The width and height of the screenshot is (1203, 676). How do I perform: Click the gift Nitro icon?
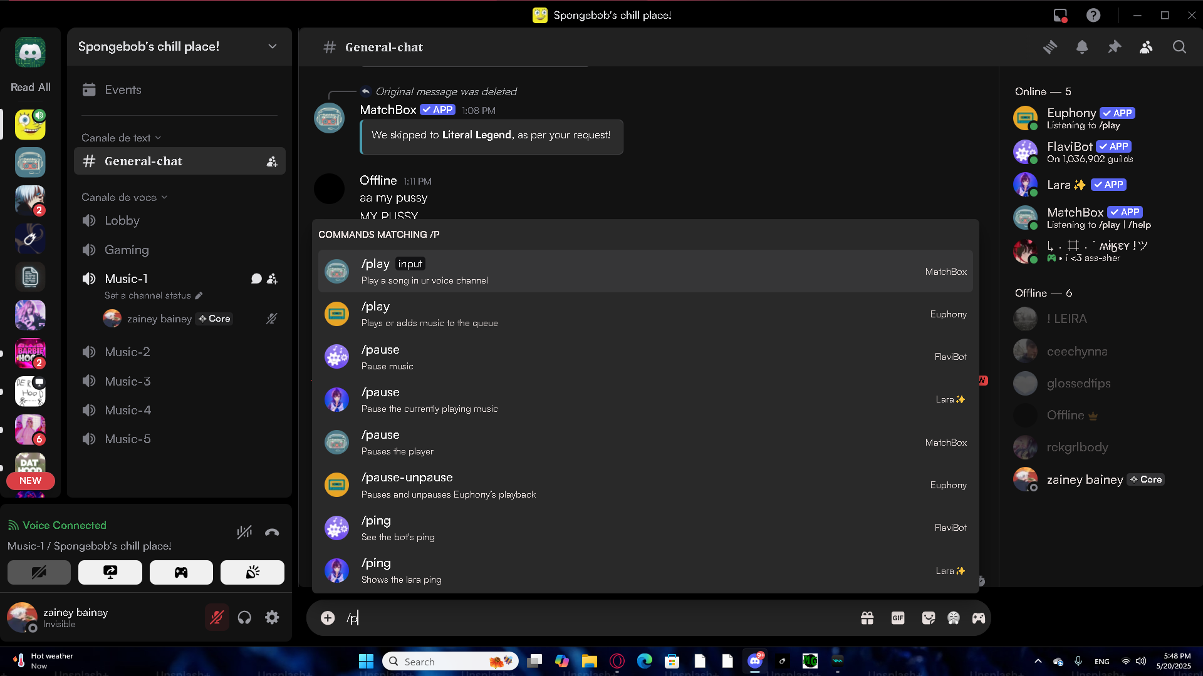pos(867,618)
